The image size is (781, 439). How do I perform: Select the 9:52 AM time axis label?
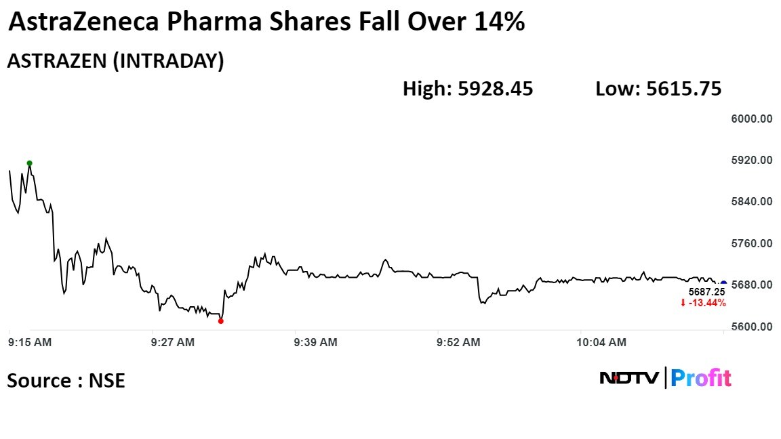[x=458, y=343]
